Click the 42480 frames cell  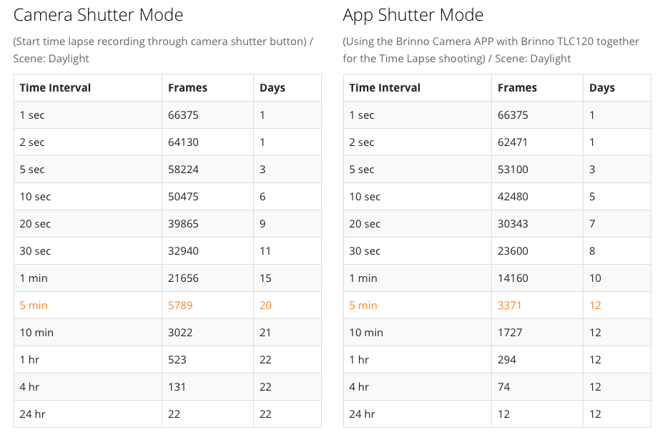tap(513, 197)
